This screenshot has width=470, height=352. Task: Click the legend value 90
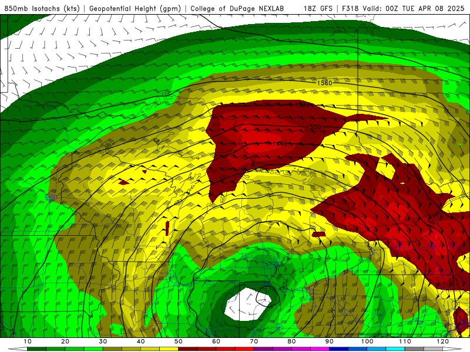coord(330,341)
